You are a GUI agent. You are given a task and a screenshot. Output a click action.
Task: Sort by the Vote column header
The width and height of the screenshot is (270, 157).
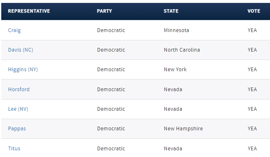254,11
